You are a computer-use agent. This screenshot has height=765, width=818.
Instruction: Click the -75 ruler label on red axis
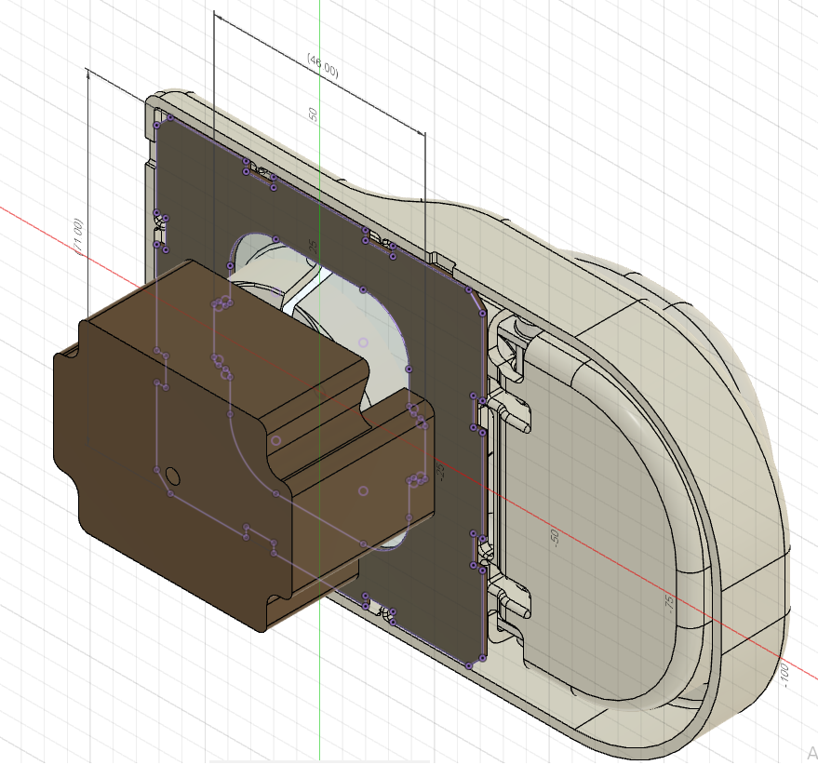click(669, 603)
